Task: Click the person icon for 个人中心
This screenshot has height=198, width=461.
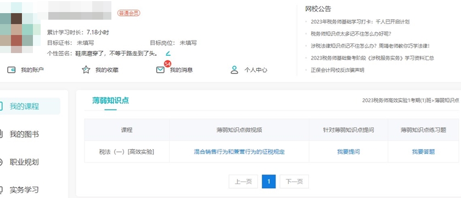Action: click(x=234, y=69)
